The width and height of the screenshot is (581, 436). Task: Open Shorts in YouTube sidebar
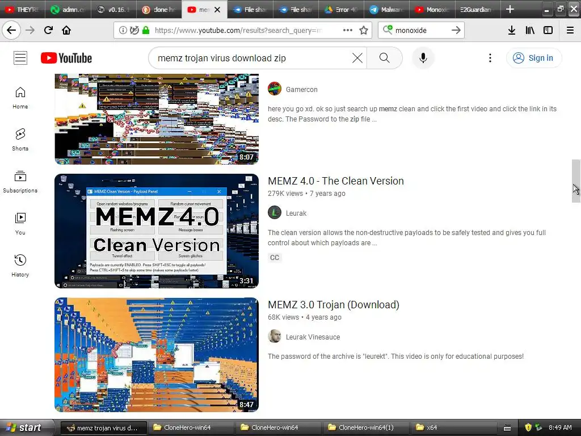click(x=20, y=140)
